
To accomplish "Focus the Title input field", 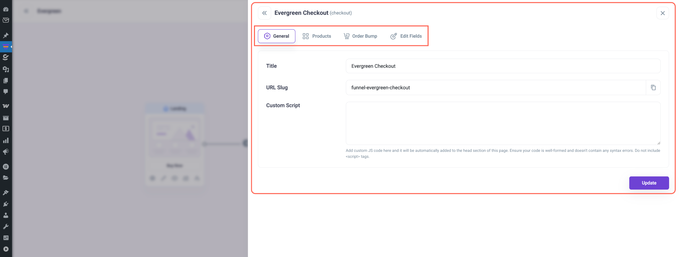I will coord(503,66).
